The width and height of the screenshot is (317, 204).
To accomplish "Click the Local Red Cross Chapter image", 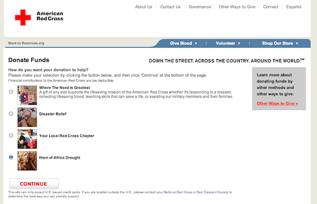I will point(27,139).
